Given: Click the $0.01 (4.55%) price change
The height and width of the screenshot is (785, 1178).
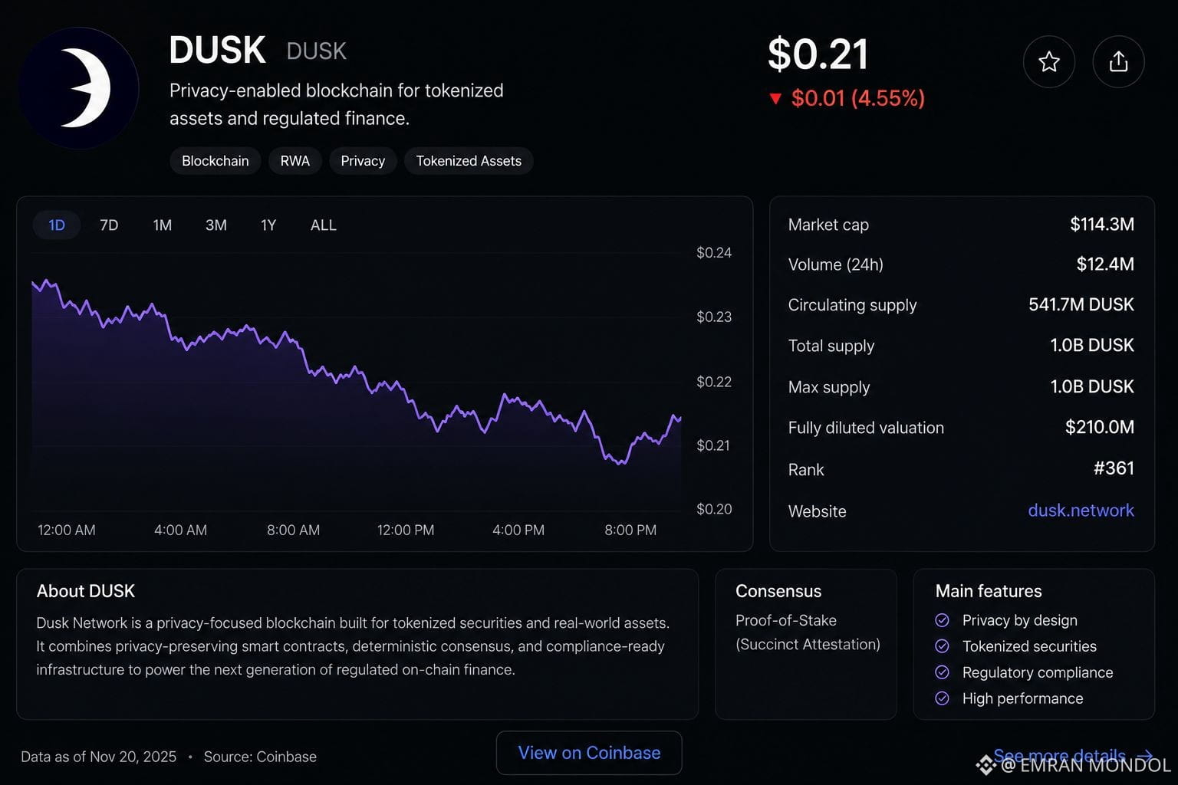Looking at the screenshot, I should 858,98.
